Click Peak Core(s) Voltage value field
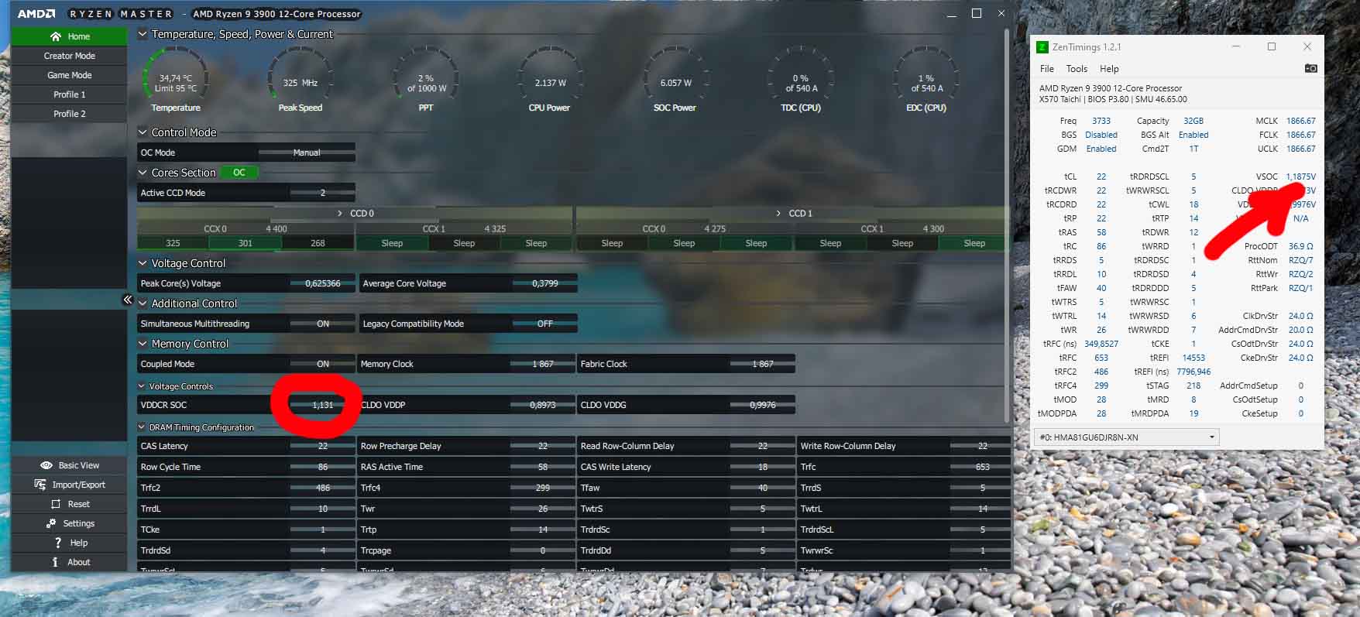 (323, 283)
